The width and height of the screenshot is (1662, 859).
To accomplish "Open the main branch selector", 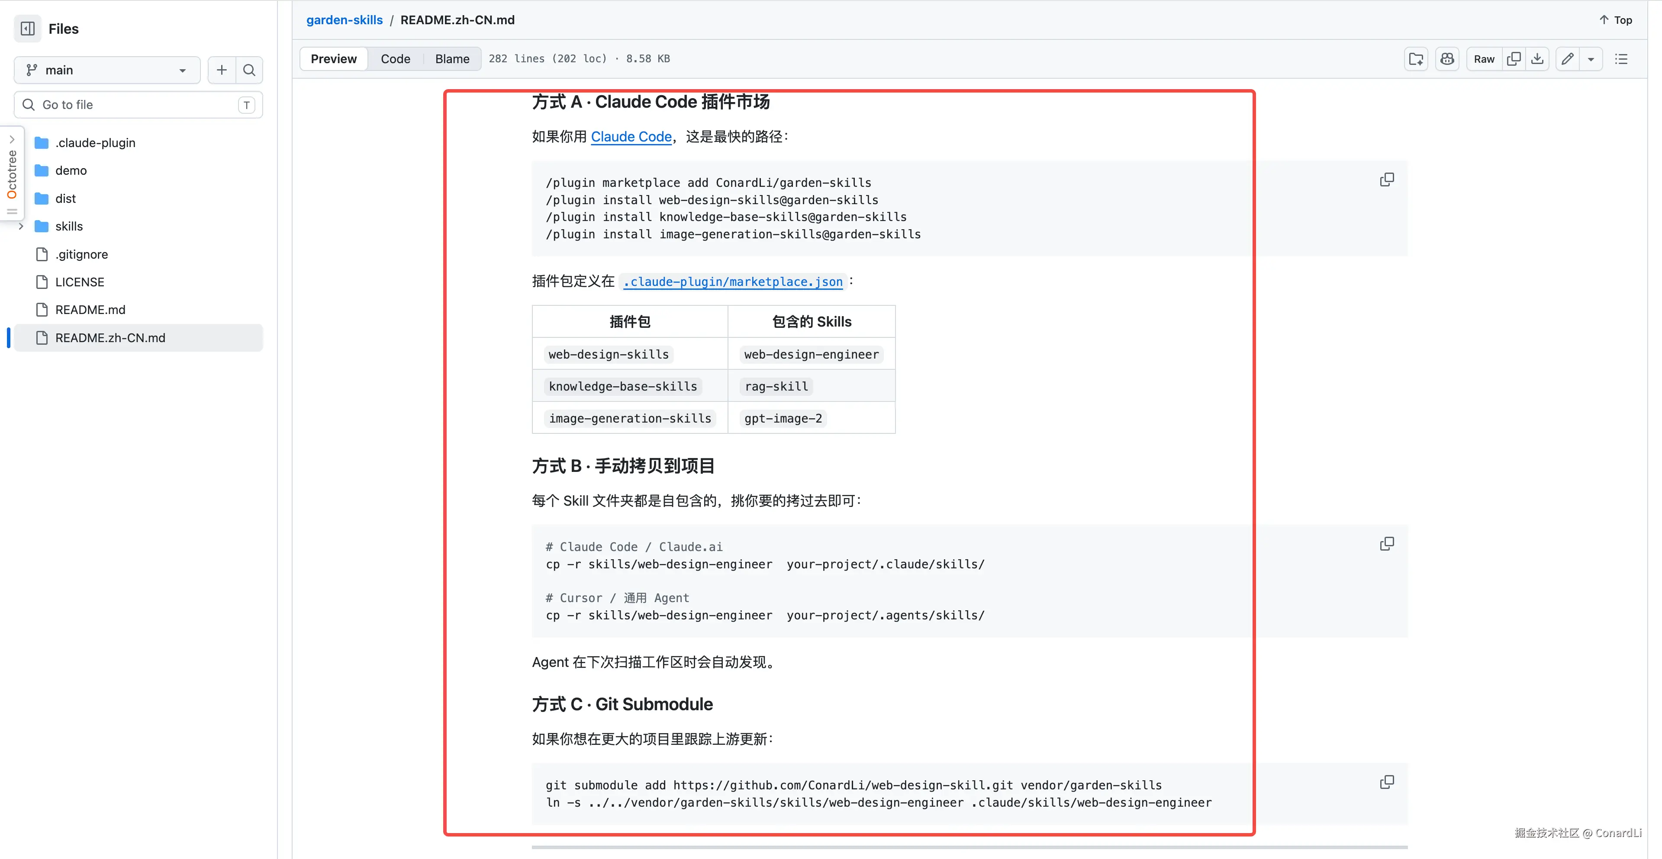I will [106, 70].
